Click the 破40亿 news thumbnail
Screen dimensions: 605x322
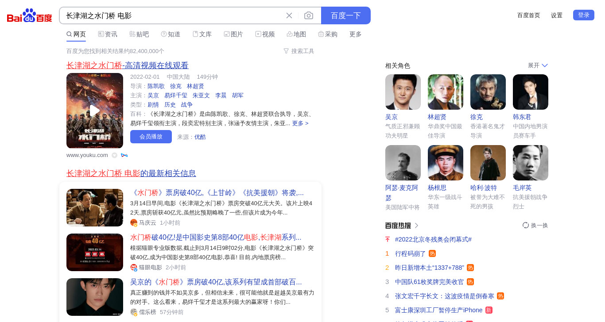[95, 252]
